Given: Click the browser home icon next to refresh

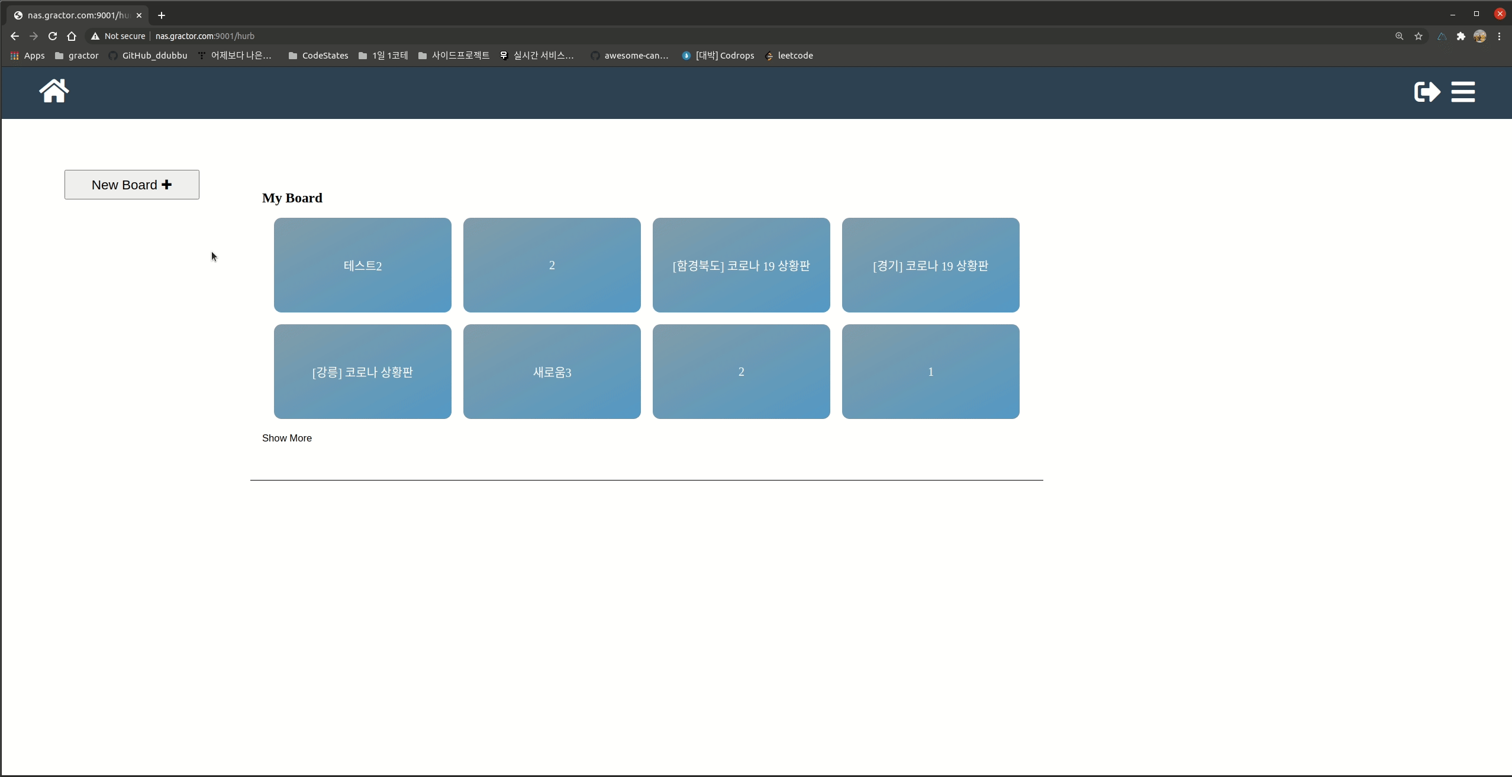Looking at the screenshot, I should (72, 36).
